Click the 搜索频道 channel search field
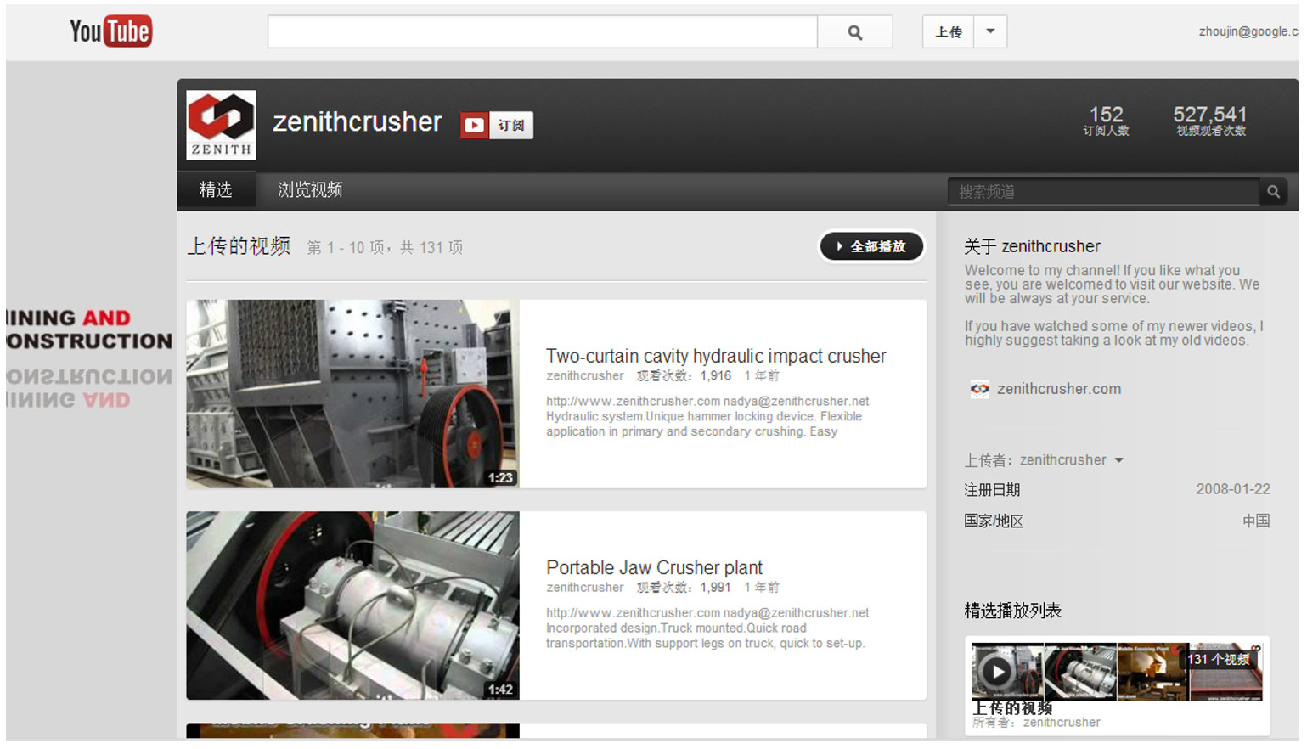This screenshot has height=749, width=1307. pyautogui.click(x=1103, y=192)
